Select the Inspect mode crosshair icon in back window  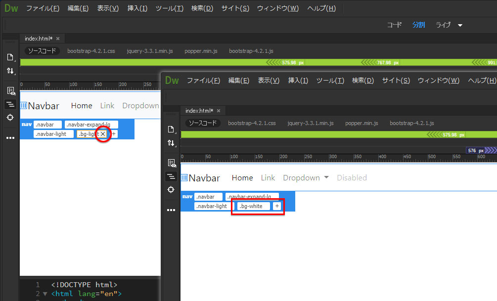coord(10,117)
